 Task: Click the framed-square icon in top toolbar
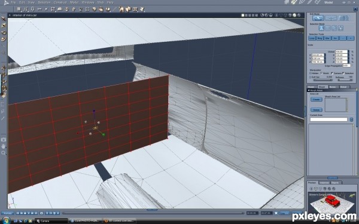(x=87, y=9)
